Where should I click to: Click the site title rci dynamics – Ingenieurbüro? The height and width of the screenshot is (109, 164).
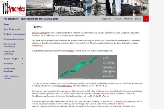(x=31, y=19)
